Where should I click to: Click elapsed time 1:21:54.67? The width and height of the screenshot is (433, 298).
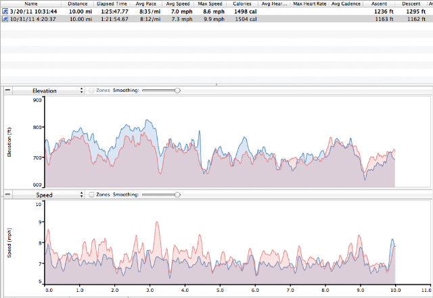114,19
